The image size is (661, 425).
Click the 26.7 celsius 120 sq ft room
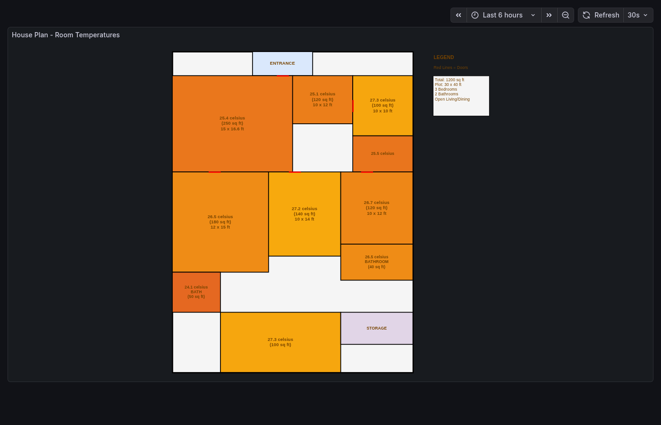pos(377,208)
